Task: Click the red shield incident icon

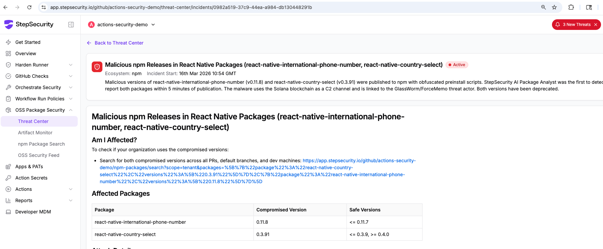Action: point(97,67)
